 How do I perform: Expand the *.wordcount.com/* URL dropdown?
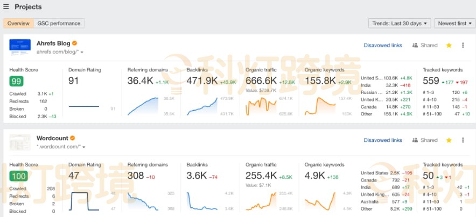pyautogui.click(x=83, y=147)
